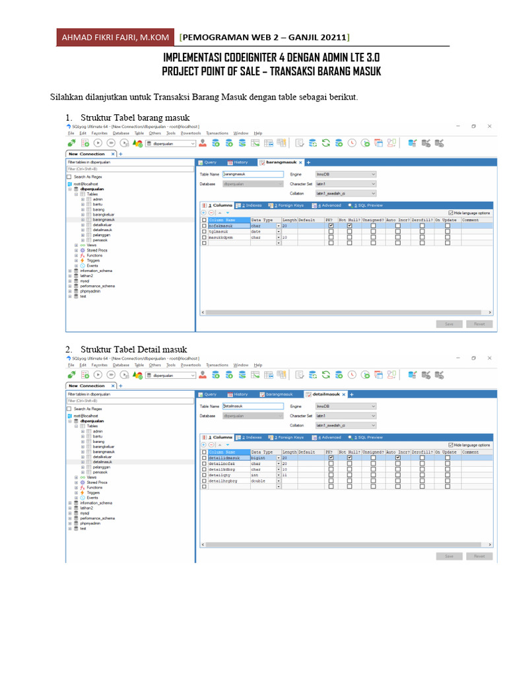The width and height of the screenshot is (507, 676).
Task: Click the green new connection plug icon in the barangmasuk window
Action: (x=71, y=143)
